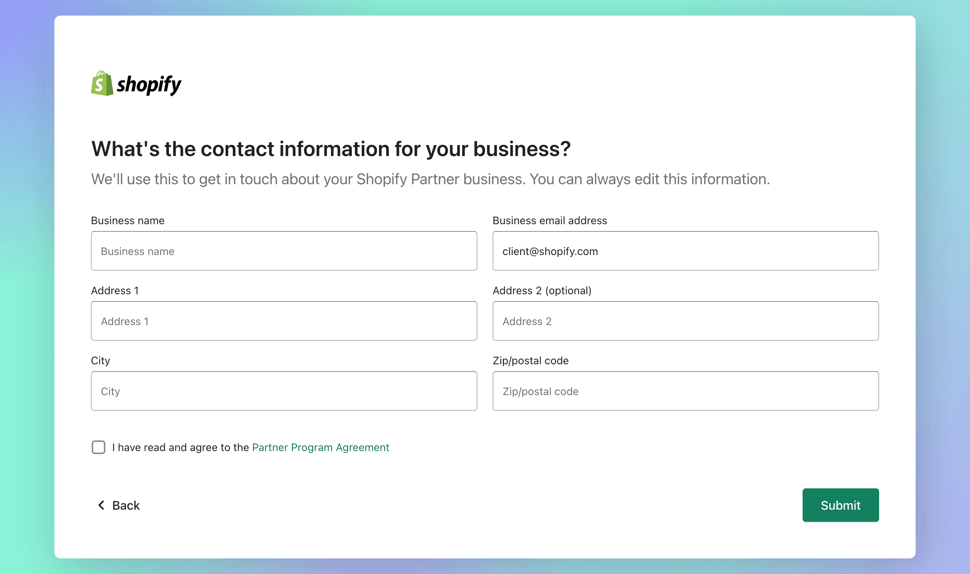The height and width of the screenshot is (574, 970).
Task: Click the Zip/postal code field
Action: pos(685,391)
